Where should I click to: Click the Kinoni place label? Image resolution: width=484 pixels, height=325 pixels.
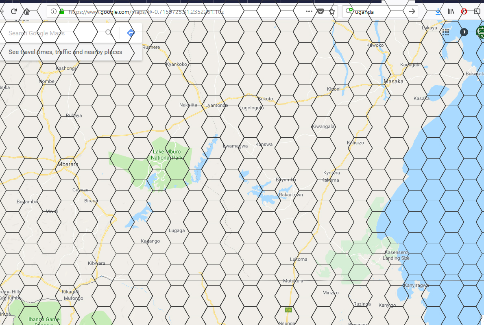(x=334, y=89)
